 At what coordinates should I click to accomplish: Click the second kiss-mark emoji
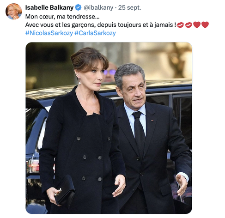(x=189, y=25)
